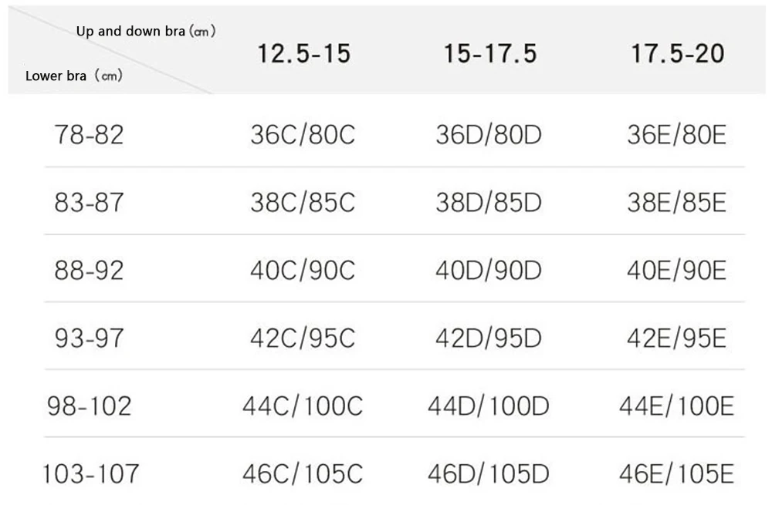Click the 17.5-20 column header
The height and width of the screenshot is (505, 772).
coord(678,53)
